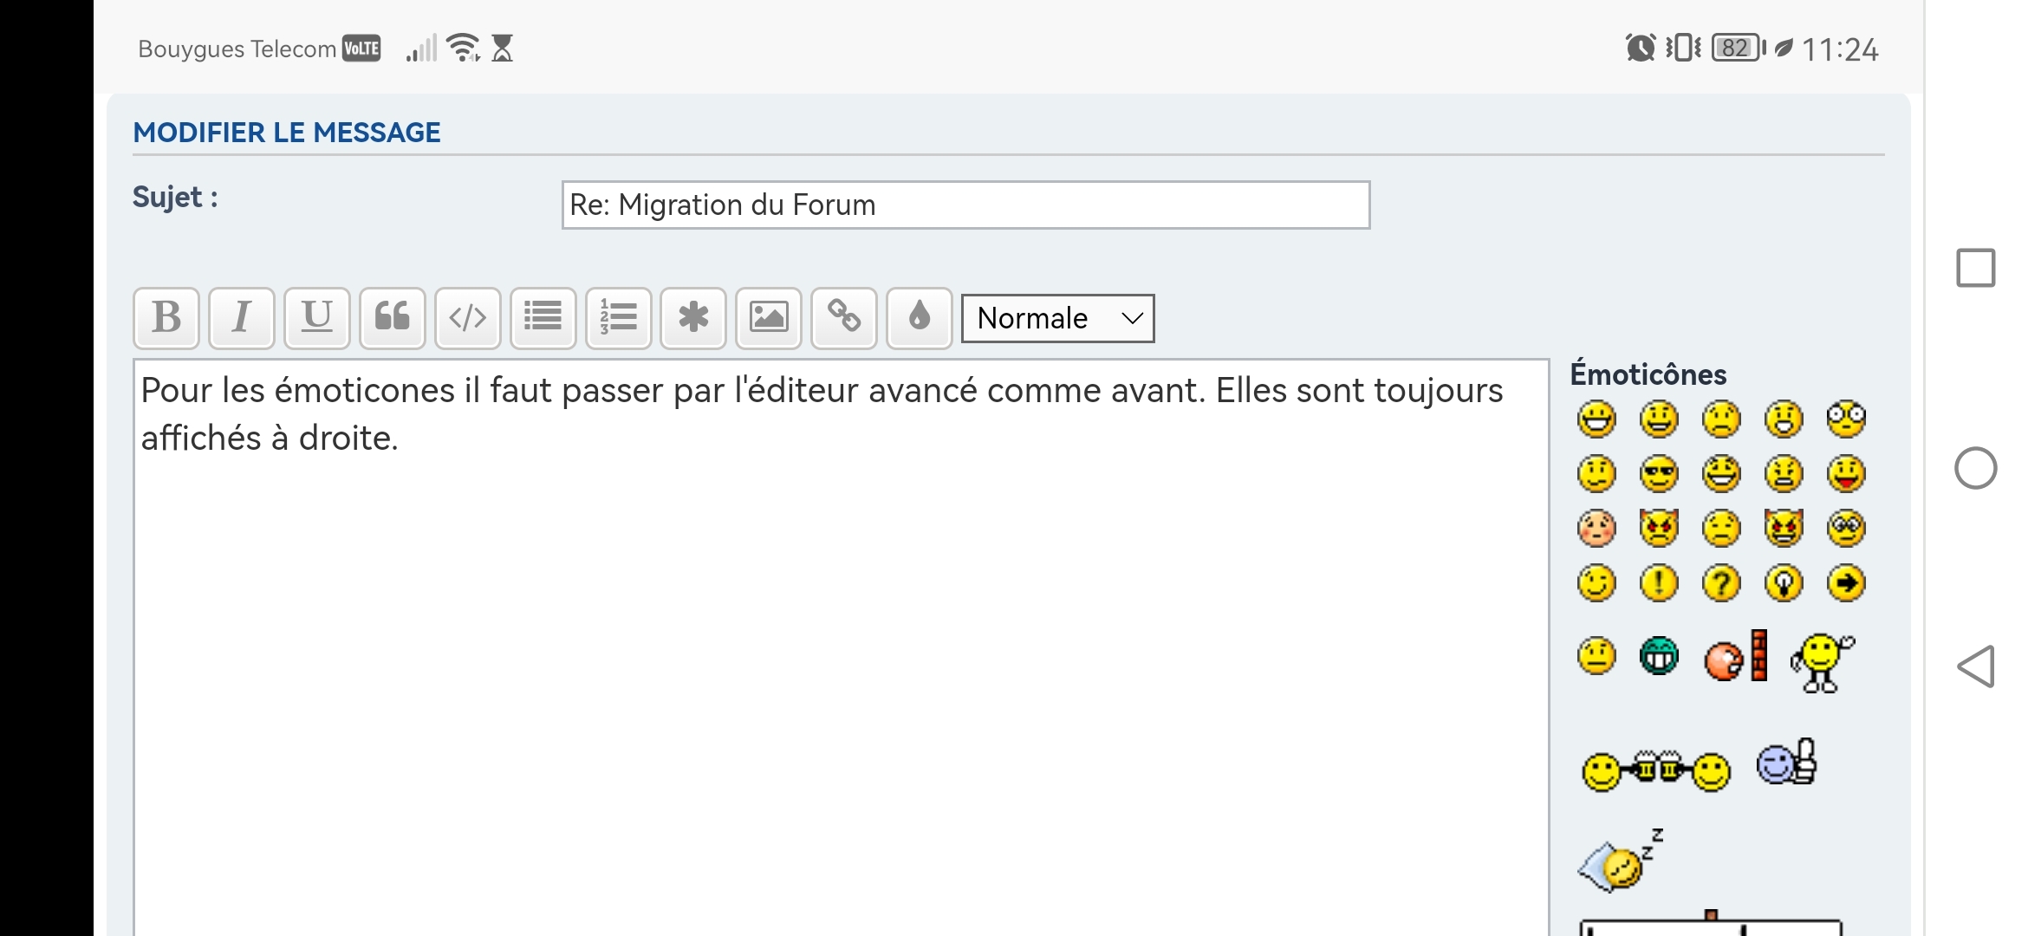Insert an image with the picture icon
Viewport: 2028px width, 936px height.
click(x=769, y=318)
